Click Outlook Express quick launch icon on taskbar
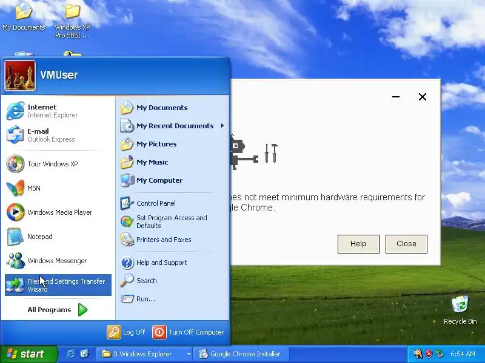 coord(84,354)
